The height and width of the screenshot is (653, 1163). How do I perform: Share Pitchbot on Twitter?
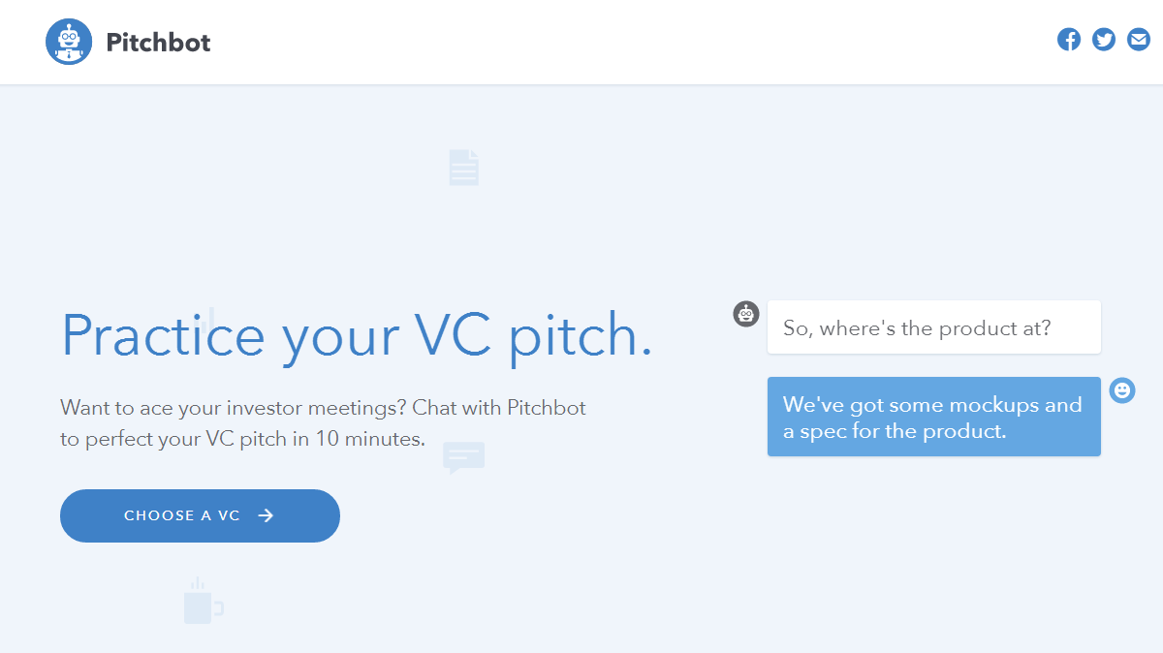[x=1104, y=40]
